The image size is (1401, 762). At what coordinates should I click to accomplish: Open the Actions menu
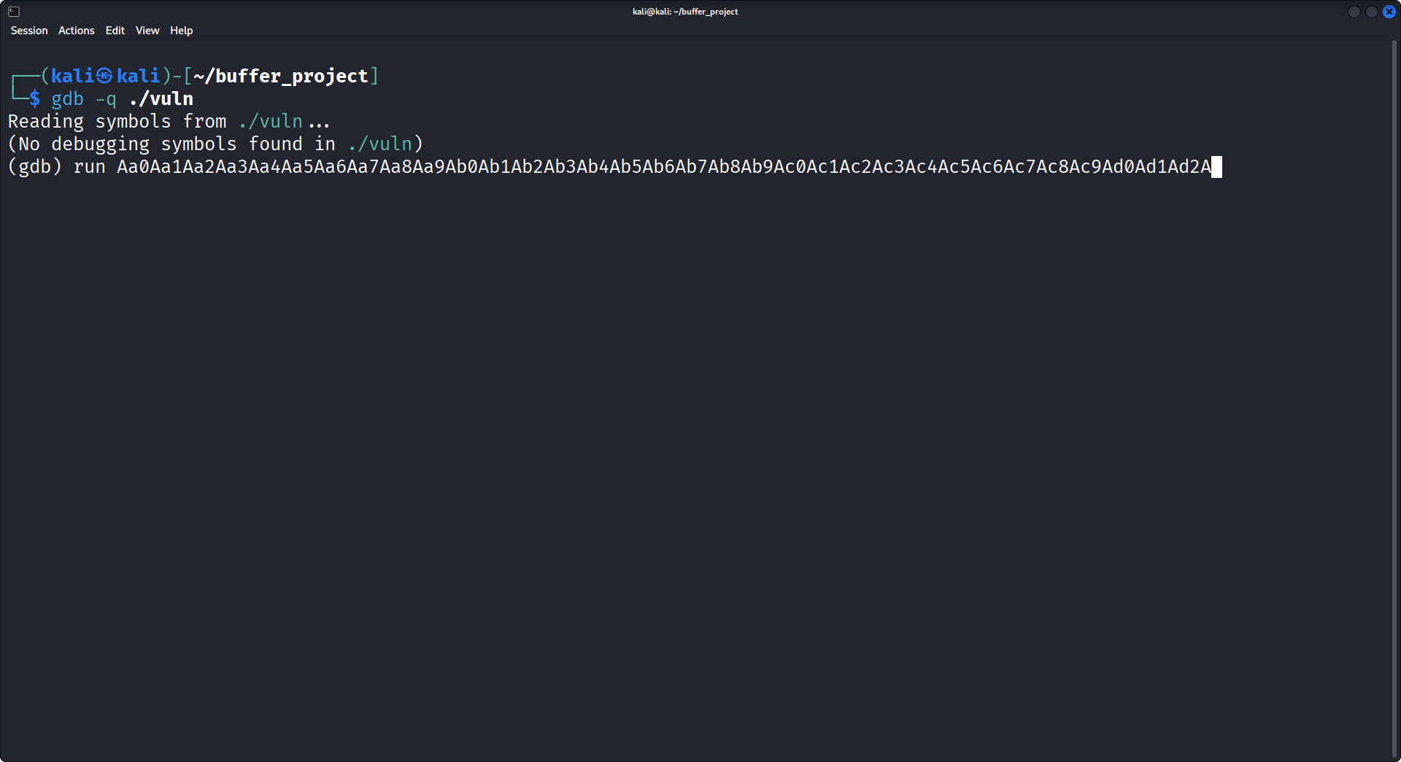tap(75, 31)
